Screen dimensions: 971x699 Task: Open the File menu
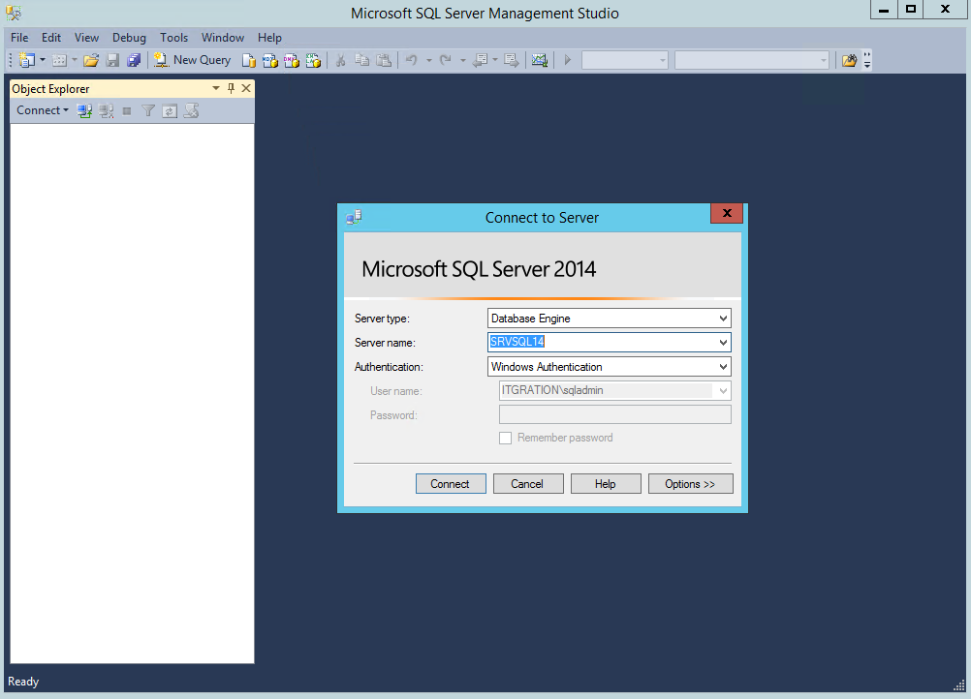19,38
